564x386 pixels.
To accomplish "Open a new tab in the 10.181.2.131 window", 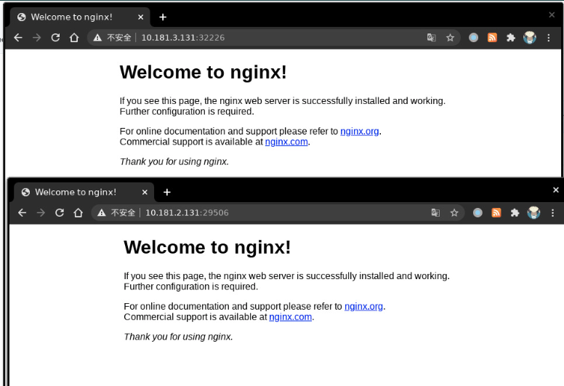I will click(166, 192).
